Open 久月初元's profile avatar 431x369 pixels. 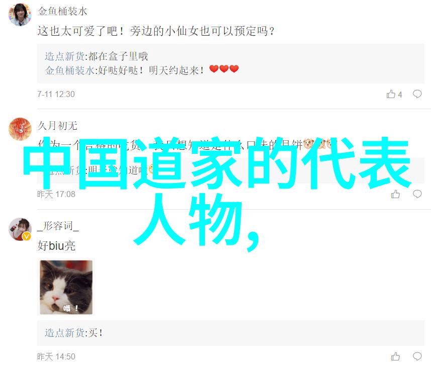pyautogui.click(x=20, y=129)
